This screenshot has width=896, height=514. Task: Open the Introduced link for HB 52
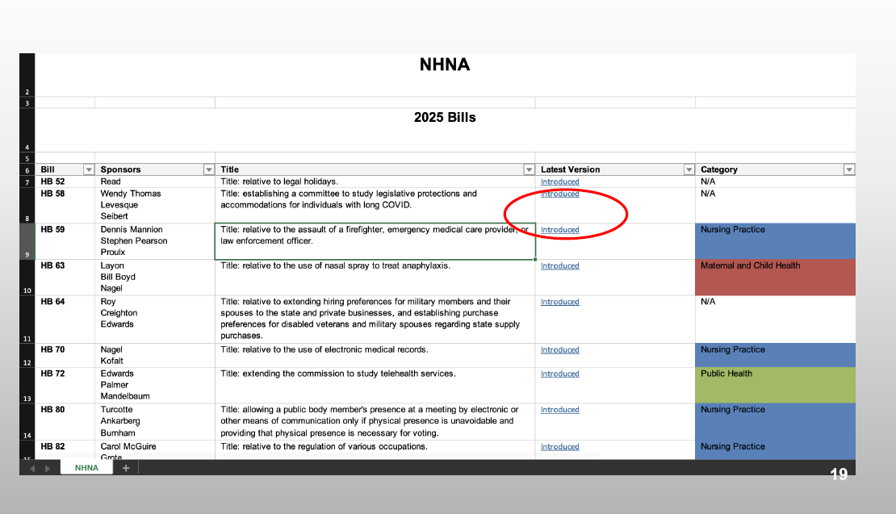(559, 182)
